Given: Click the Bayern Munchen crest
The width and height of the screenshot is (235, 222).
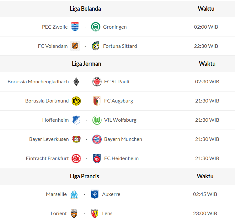Looking at the screenshot, I should click(x=97, y=139).
